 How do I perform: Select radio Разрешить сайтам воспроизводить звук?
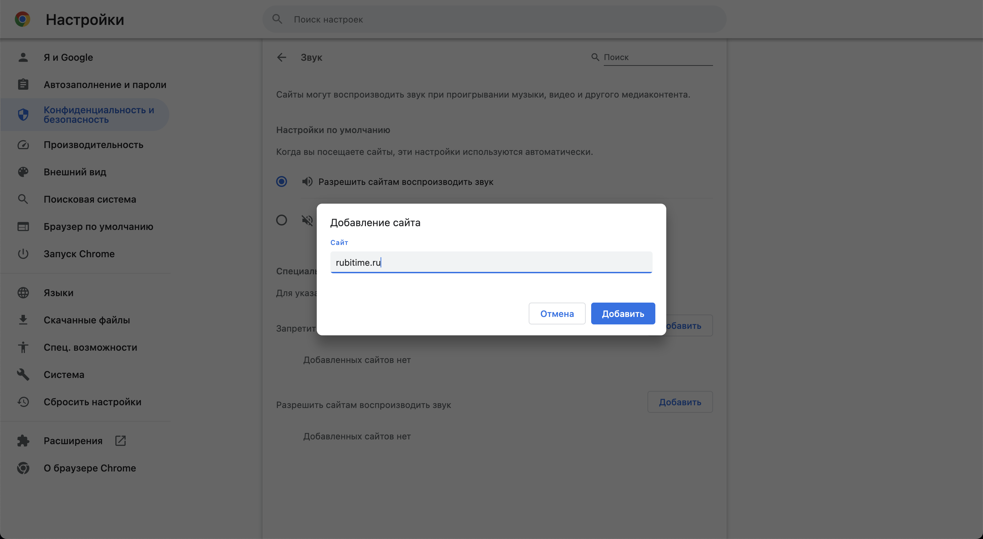pos(282,181)
